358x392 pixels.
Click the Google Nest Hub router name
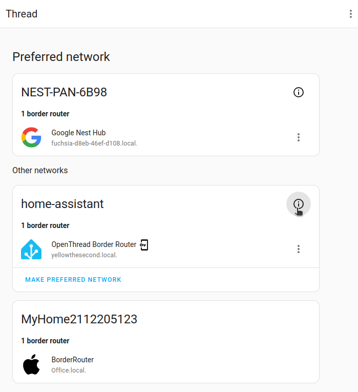(78, 133)
